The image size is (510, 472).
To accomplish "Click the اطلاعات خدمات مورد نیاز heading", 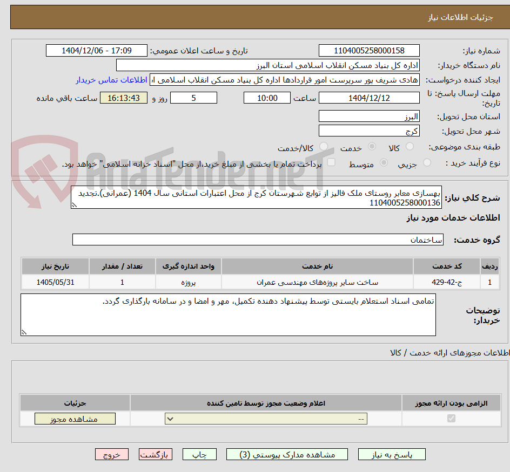I will 453,217.
